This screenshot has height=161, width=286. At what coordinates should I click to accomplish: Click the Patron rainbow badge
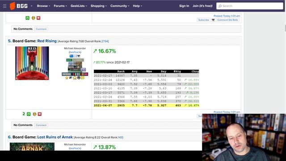point(75,74)
